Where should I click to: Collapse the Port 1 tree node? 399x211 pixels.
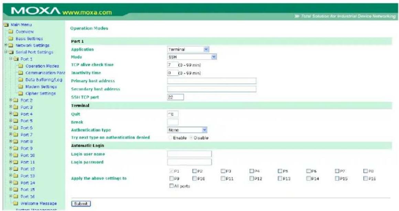[x=11, y=59]
